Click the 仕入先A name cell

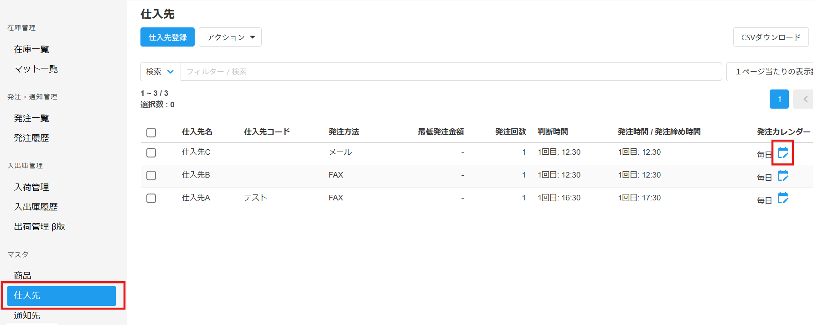click(x=196, y=198)
